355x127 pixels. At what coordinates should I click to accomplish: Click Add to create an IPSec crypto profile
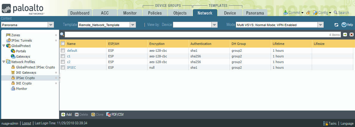[66, 115]
